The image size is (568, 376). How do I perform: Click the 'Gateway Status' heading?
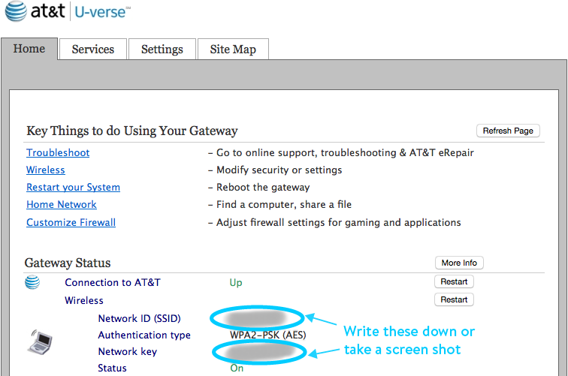68,263
